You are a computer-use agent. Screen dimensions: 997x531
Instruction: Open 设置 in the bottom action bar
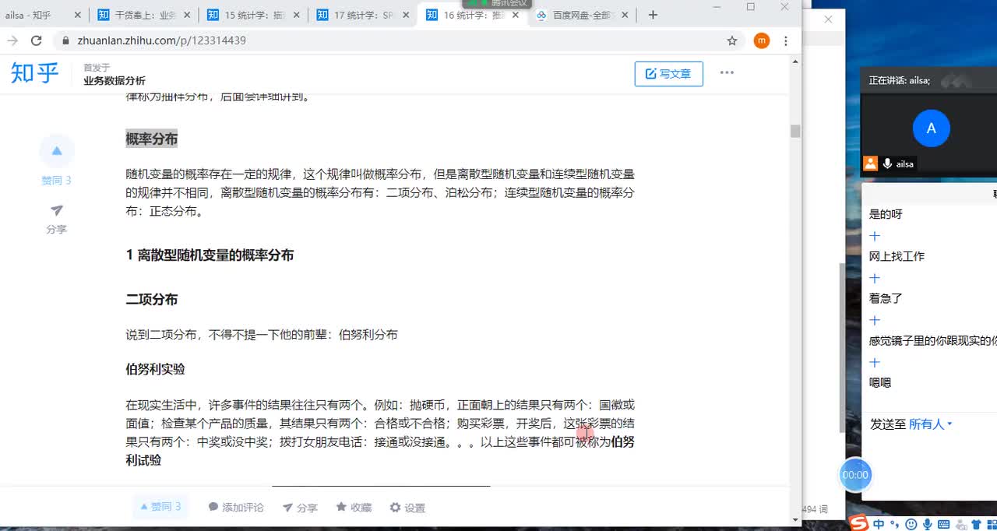point(407,508)
